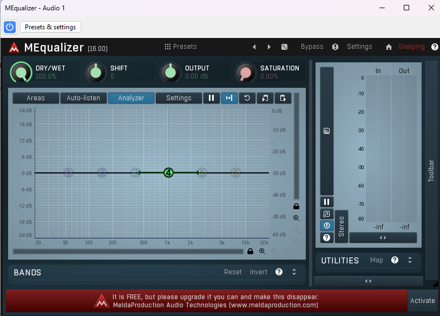Switch to the Areas tab

click(x=36, y=98)
